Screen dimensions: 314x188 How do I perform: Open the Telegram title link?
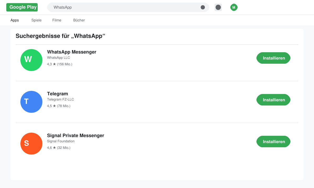(58, 94)
